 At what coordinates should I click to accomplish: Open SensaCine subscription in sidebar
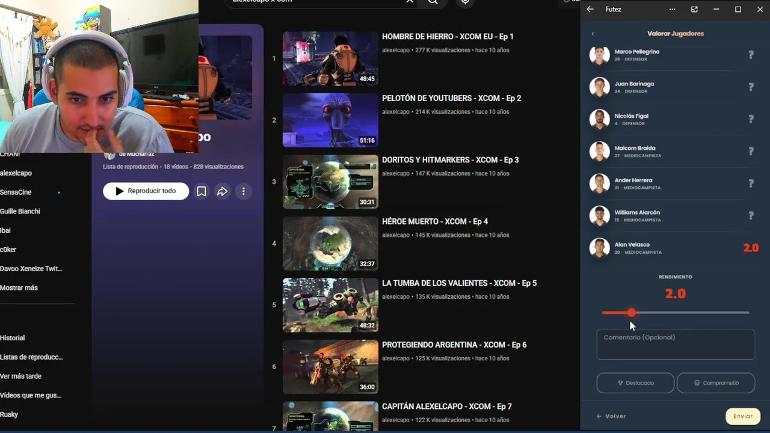click(x=16, y=192)
